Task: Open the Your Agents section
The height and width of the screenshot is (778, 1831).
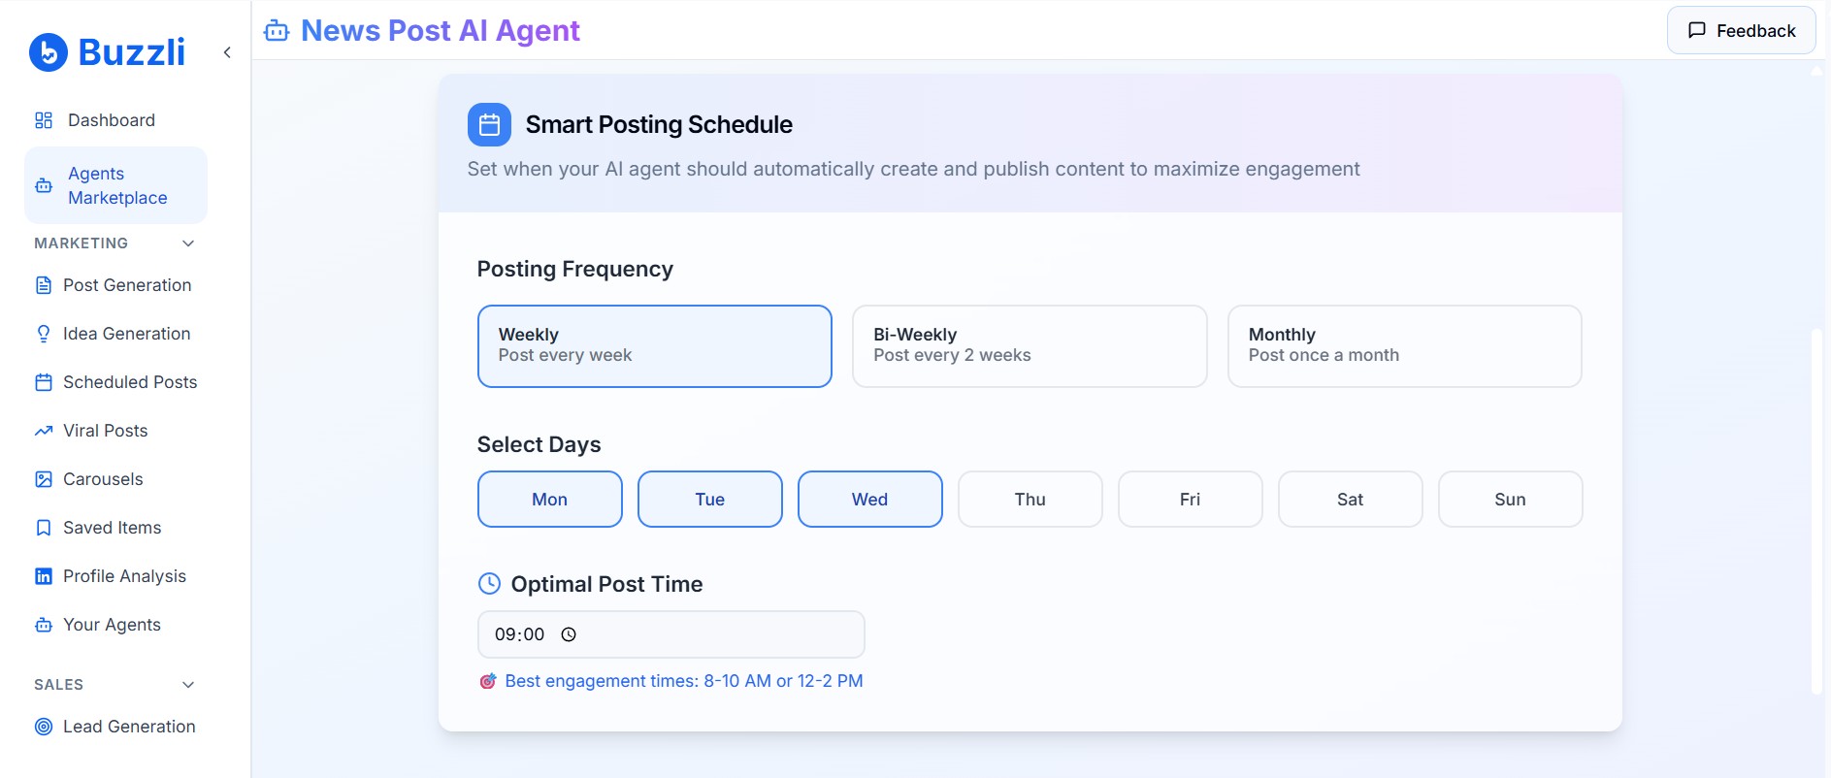Action: 112,624
